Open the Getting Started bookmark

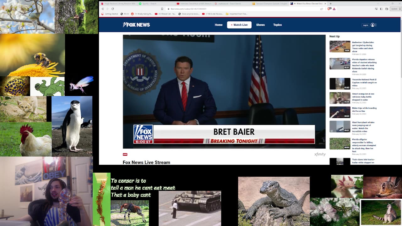coord(110,14)
